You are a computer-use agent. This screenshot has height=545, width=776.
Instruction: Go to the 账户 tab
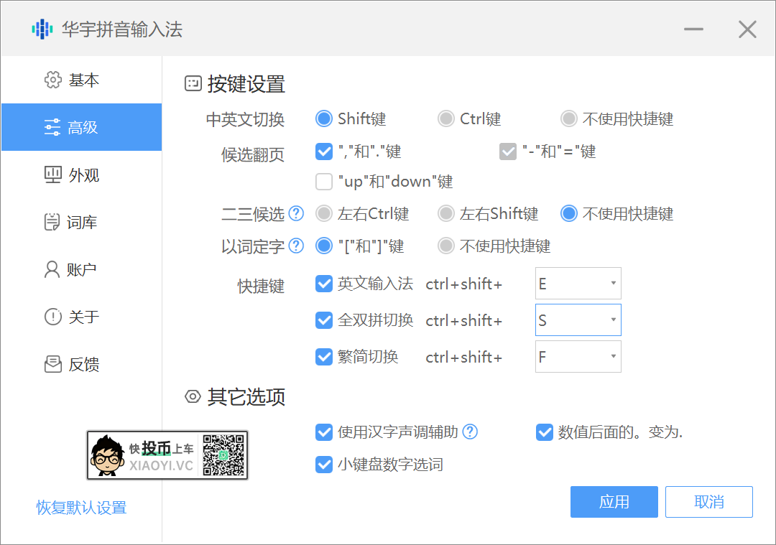[x=82, y=269]
